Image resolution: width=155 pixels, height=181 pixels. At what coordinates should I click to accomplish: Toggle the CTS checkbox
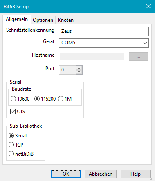(x=18, y=112)
